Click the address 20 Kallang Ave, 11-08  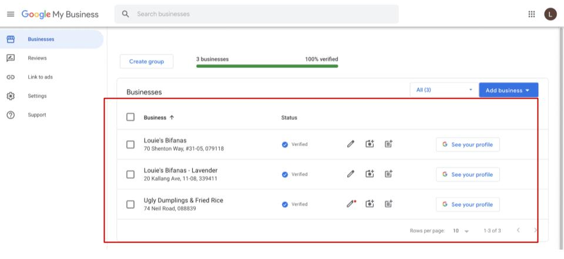click(180, 179)
